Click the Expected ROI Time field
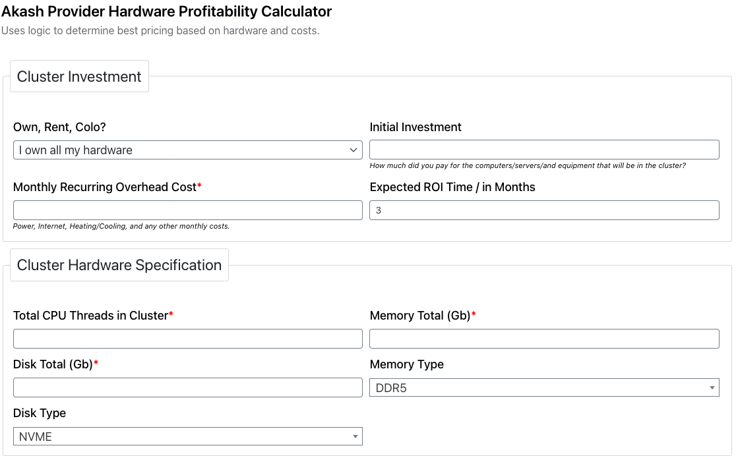The height and width of the screenshot is (456, 736). point(544,210)
